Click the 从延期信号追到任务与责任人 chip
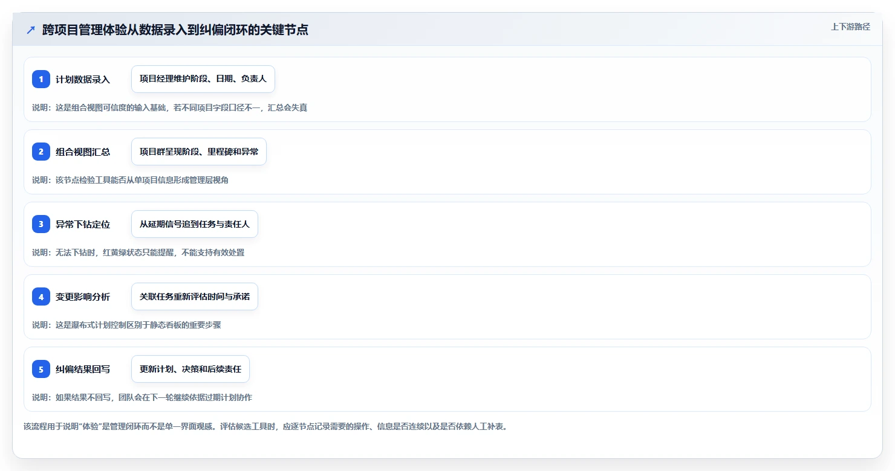This screenshot has width=895, height=471. [195, 224]
